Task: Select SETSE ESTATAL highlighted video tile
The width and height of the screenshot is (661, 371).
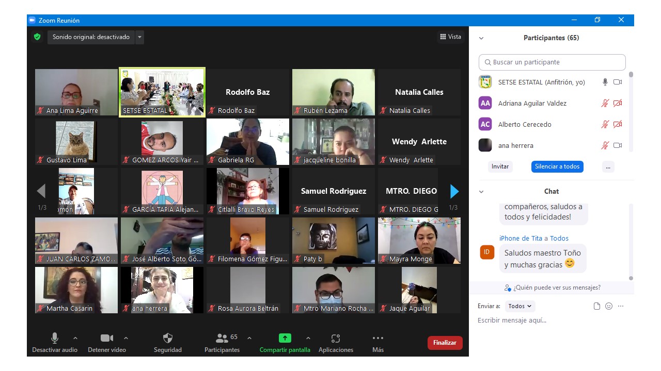Action: tap(162, 92)
